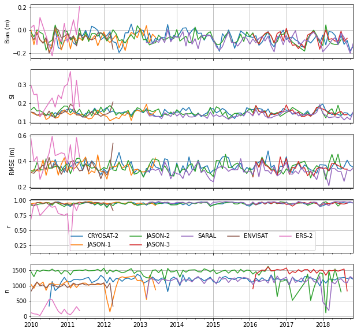Click the ERS-2 legend label
This screenshot has height=332, width=357.
pos(304,236)
